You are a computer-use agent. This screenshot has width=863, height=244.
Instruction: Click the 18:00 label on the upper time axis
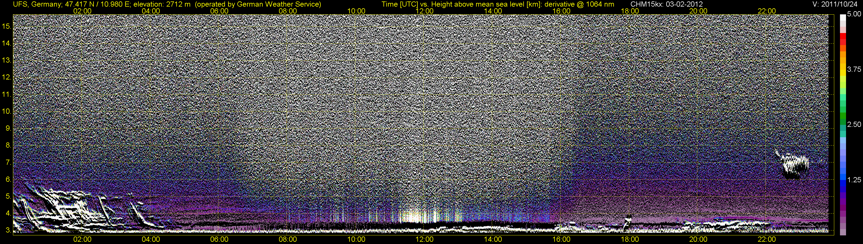630,11
